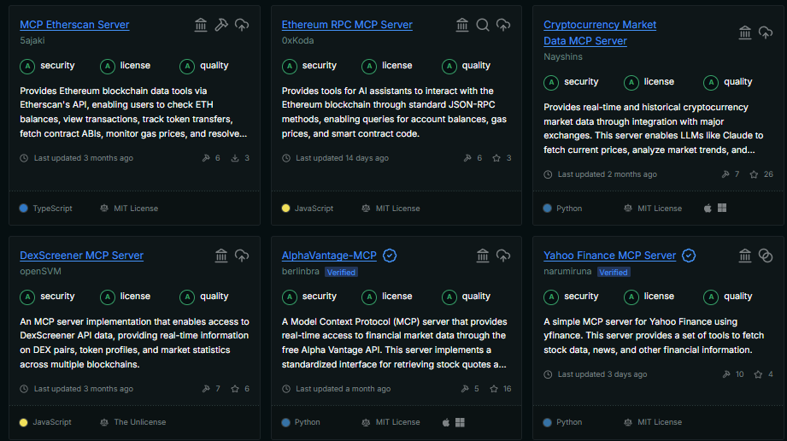Viewport: 787px width, 441px height.
Task: Open the Yahoo Finance MCP Server link
Action: (609, 256)
